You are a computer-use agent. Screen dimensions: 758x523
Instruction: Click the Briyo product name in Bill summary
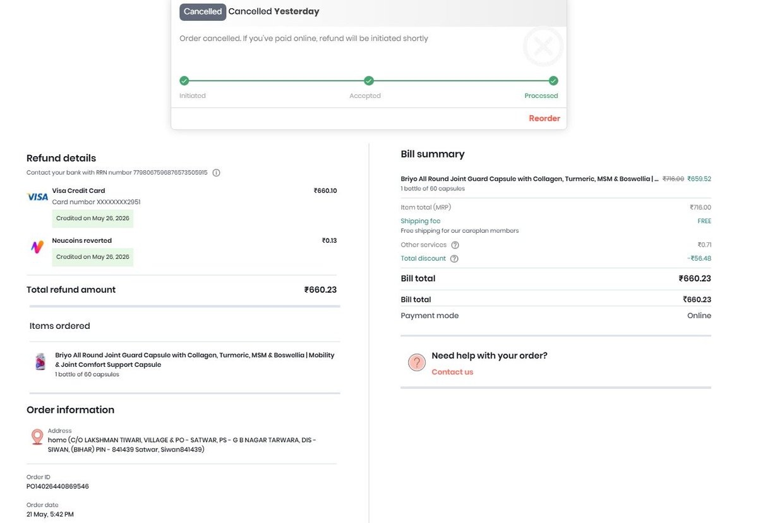tap(529, 179)
